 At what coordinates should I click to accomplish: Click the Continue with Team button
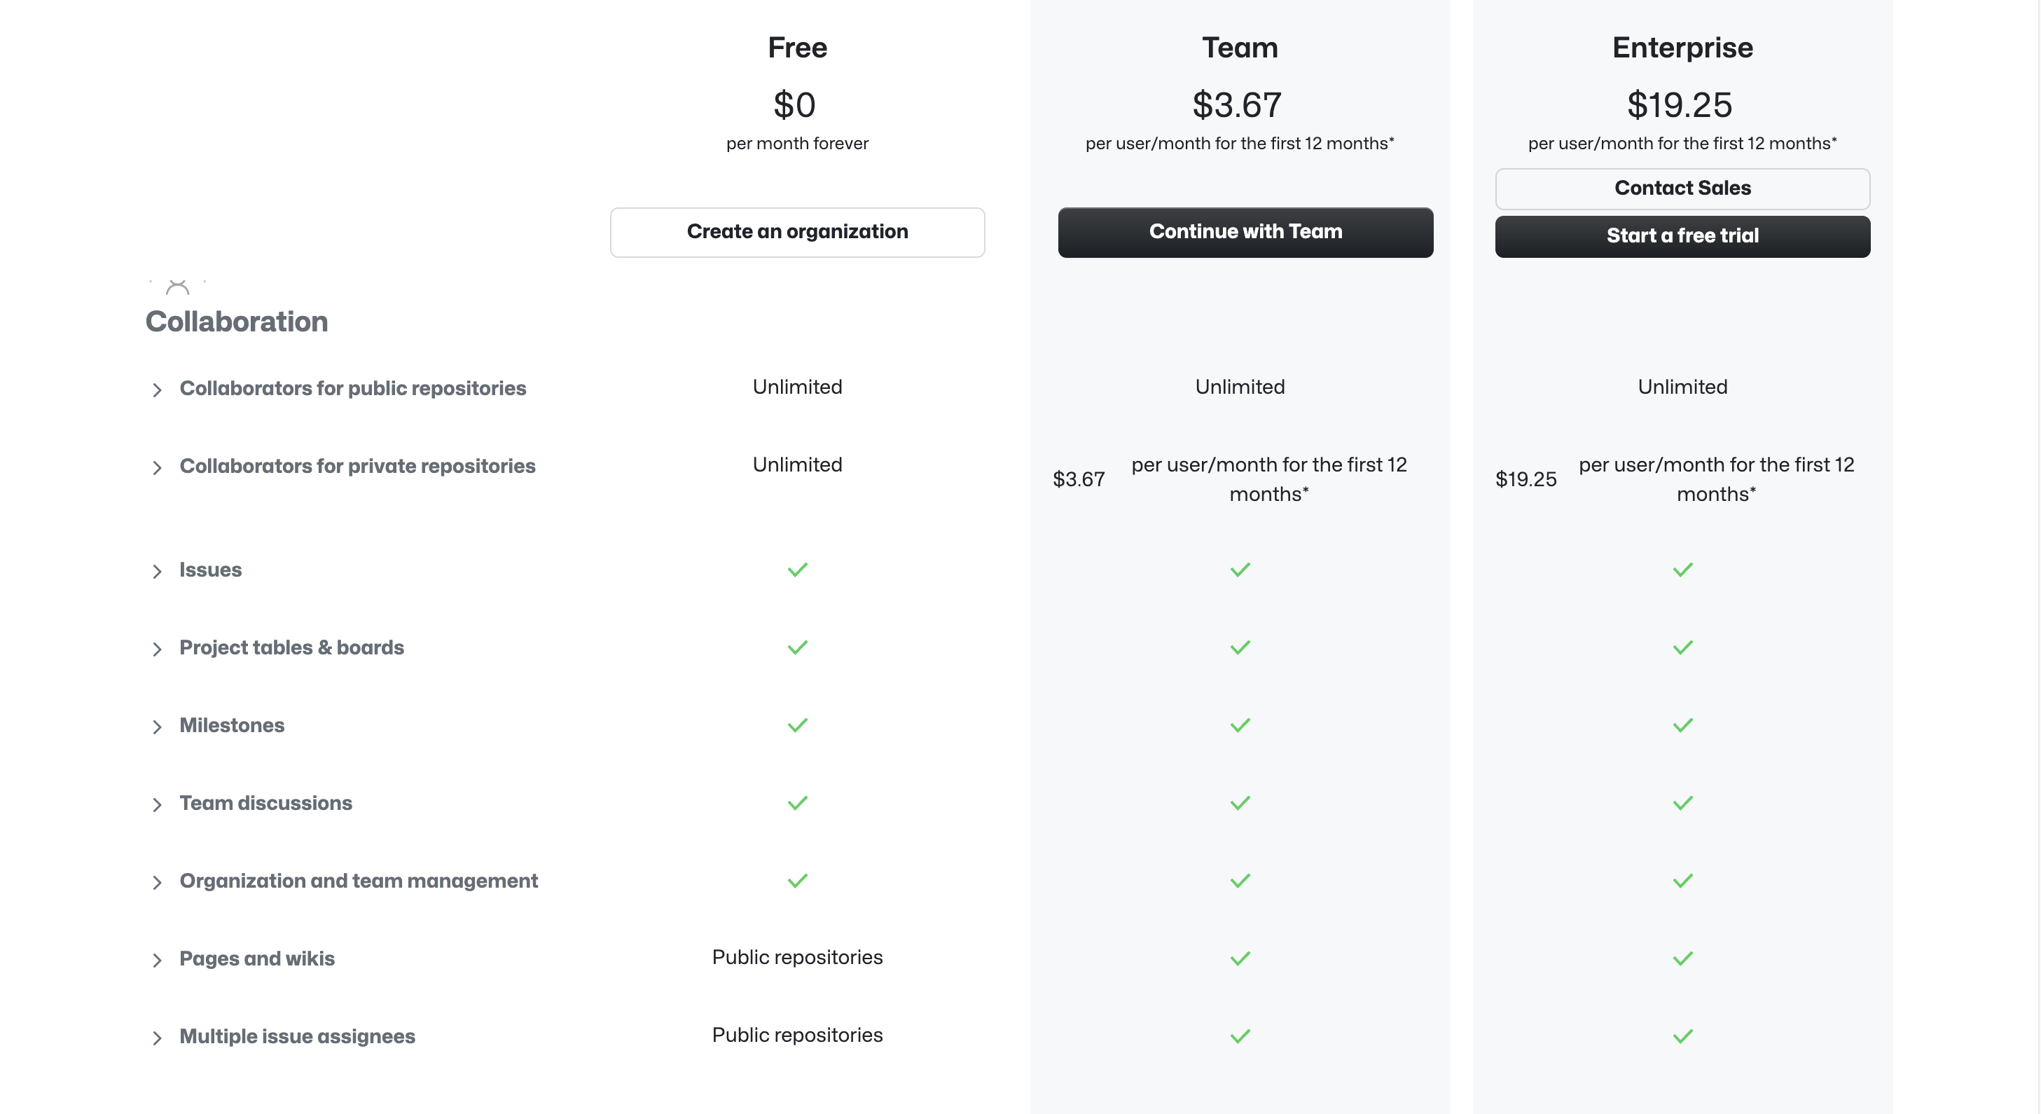[x=1245, y=231]
